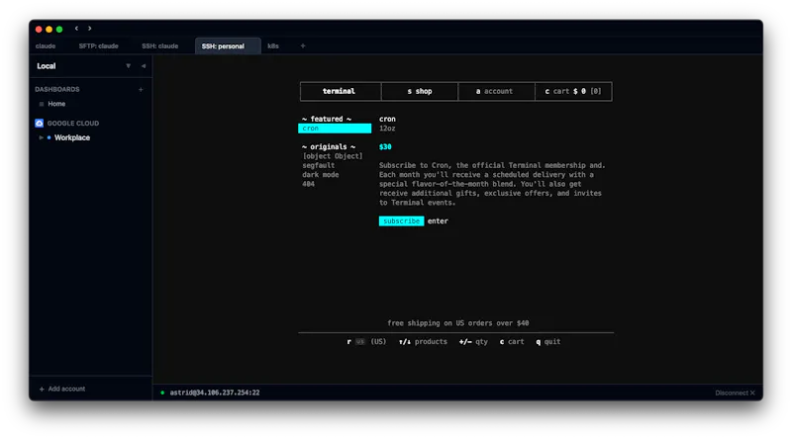This screenshot has width=792, height=439.
Task: Open the Home dashboard
Action: [x=56, y=104]
